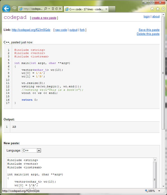Viewport: 167px width, 195px height.
Task: Open the Language C++ dropdown
Action: 31,150
